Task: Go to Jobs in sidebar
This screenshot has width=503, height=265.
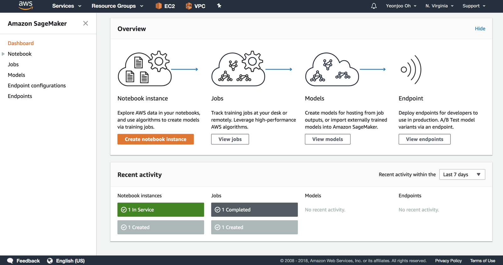Action: (13, 65)
